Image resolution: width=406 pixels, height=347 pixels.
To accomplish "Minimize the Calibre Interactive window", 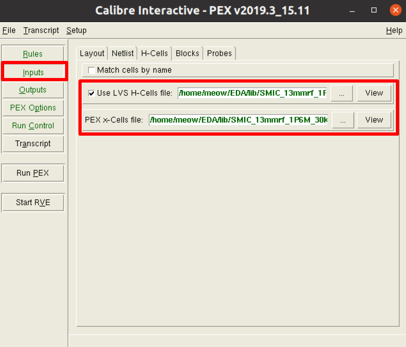I will [x=352, y=11].
